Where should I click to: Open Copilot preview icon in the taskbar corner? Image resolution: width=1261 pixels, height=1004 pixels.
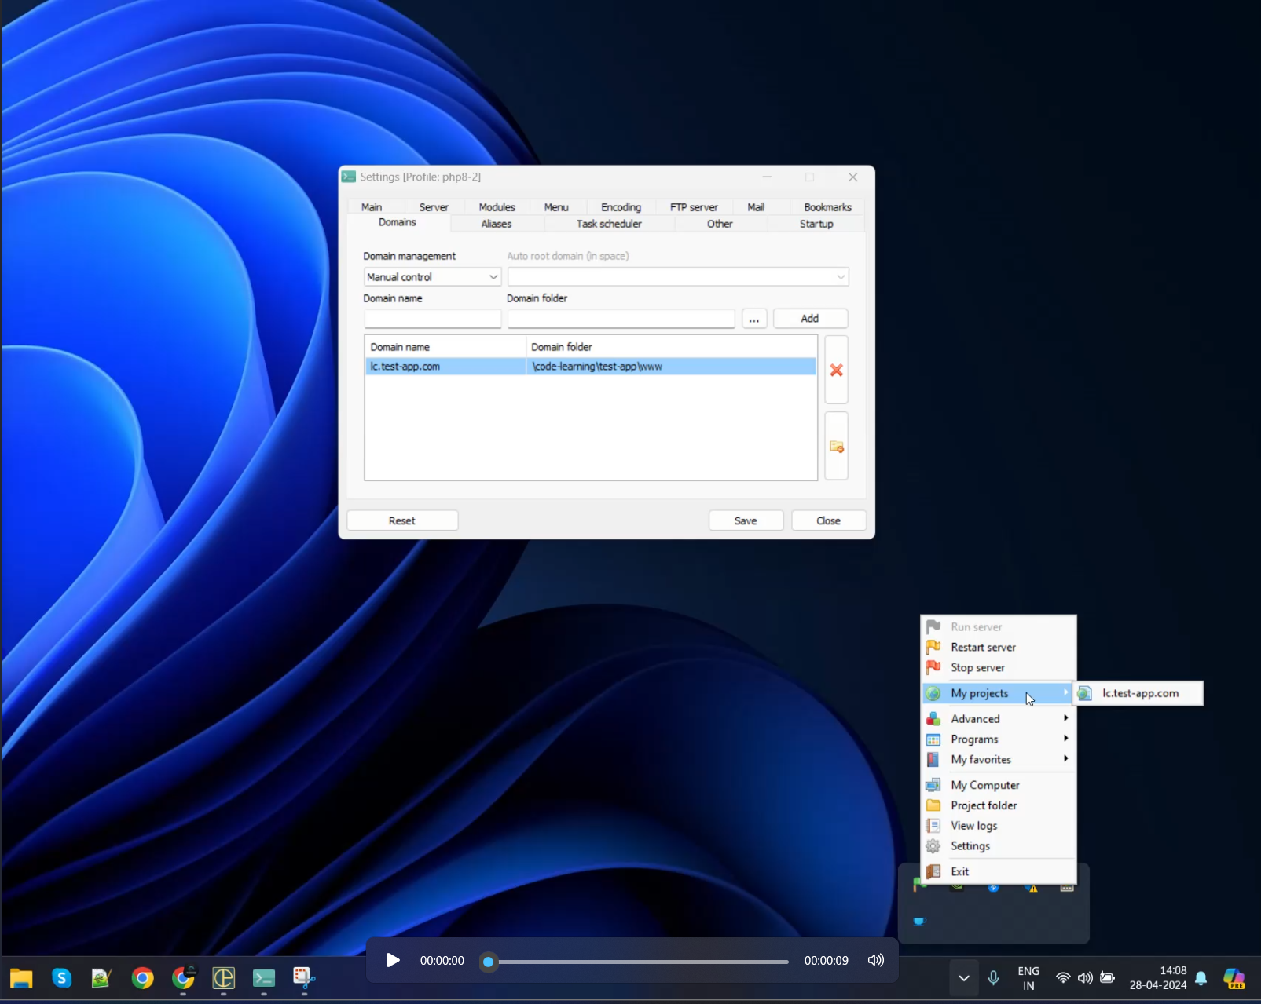pos(1234,978)
